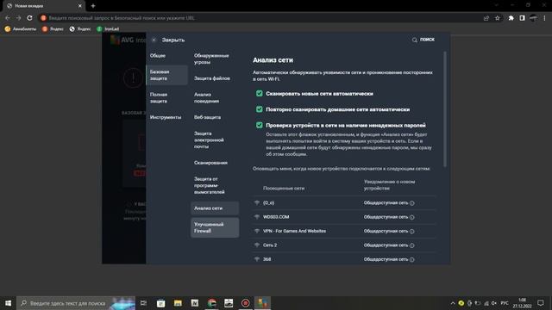Open the Улучшенный Firewall item
This screenshot has width=552, height=310.
pos(215,227)
